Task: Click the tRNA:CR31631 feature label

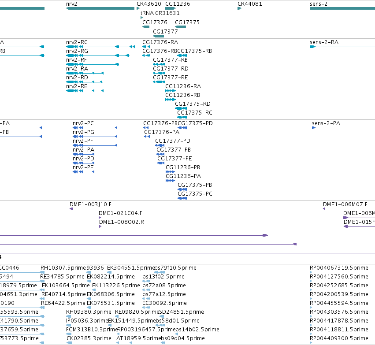Action: pyautogui.click(x=160, y=13)
